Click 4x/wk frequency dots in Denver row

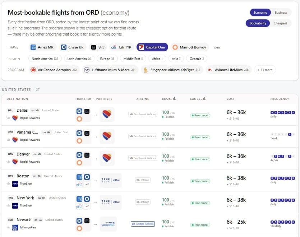283,156
